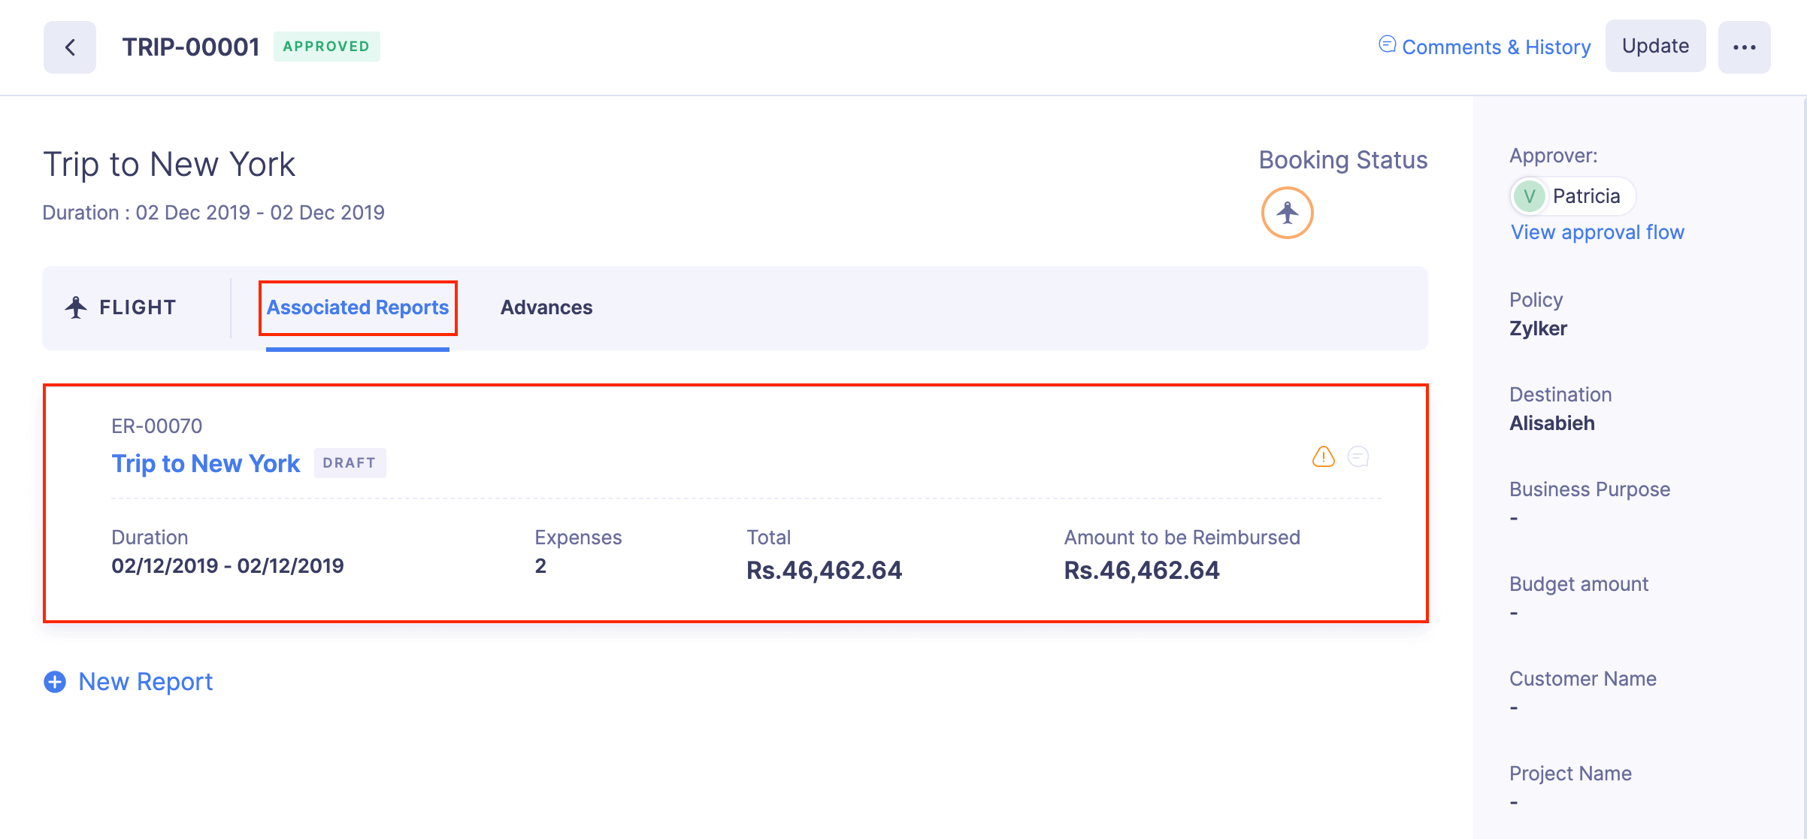Start a New Report
The width and height of the screenshot is (1807, 839).
tap(144, 681)
